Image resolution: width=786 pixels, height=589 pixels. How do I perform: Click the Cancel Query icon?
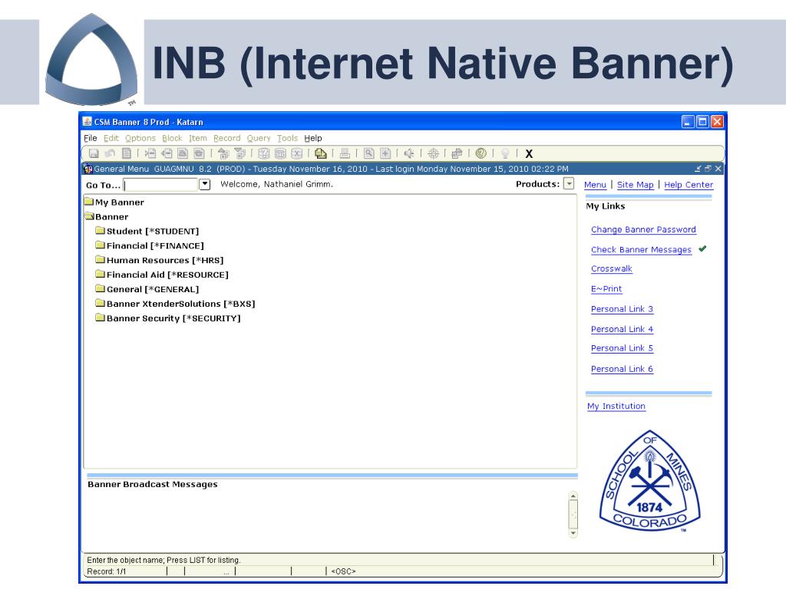297,153
